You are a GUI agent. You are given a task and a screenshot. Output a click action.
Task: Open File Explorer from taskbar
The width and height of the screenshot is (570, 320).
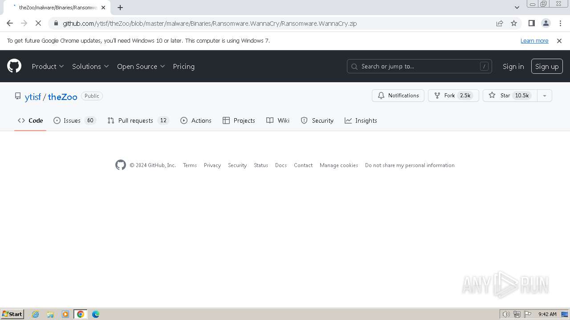(x=50, y=314)
